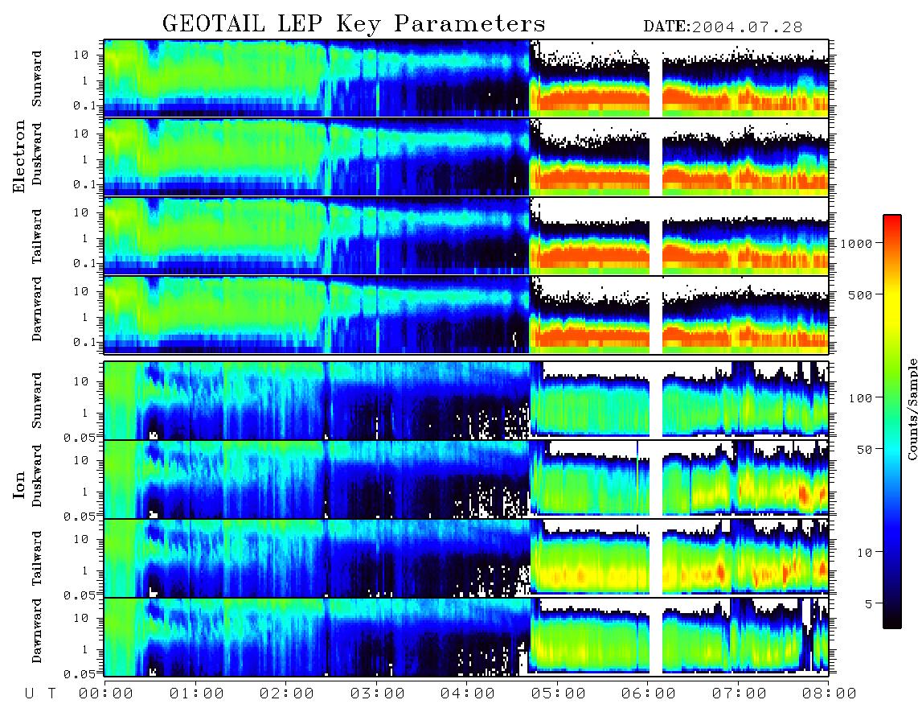Viewport: 918px width, 708px height.
Task: Click the Electron Duskward spectrogram panel
Action: pyautogui.click(x=466, y=157)
